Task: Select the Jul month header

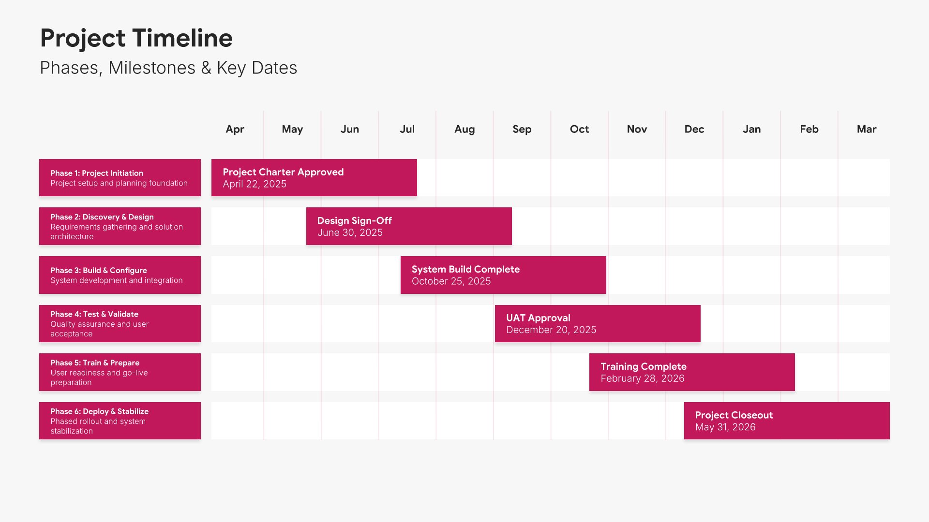Action: coord(407,129)
